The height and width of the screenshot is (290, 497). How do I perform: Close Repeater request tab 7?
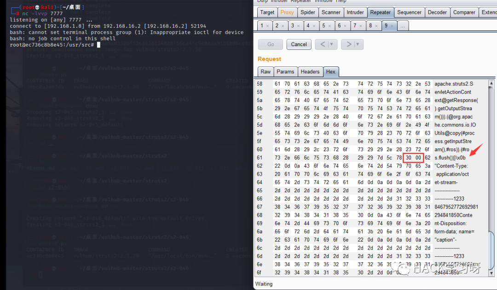pyautogui.click(x=361, y=26)
